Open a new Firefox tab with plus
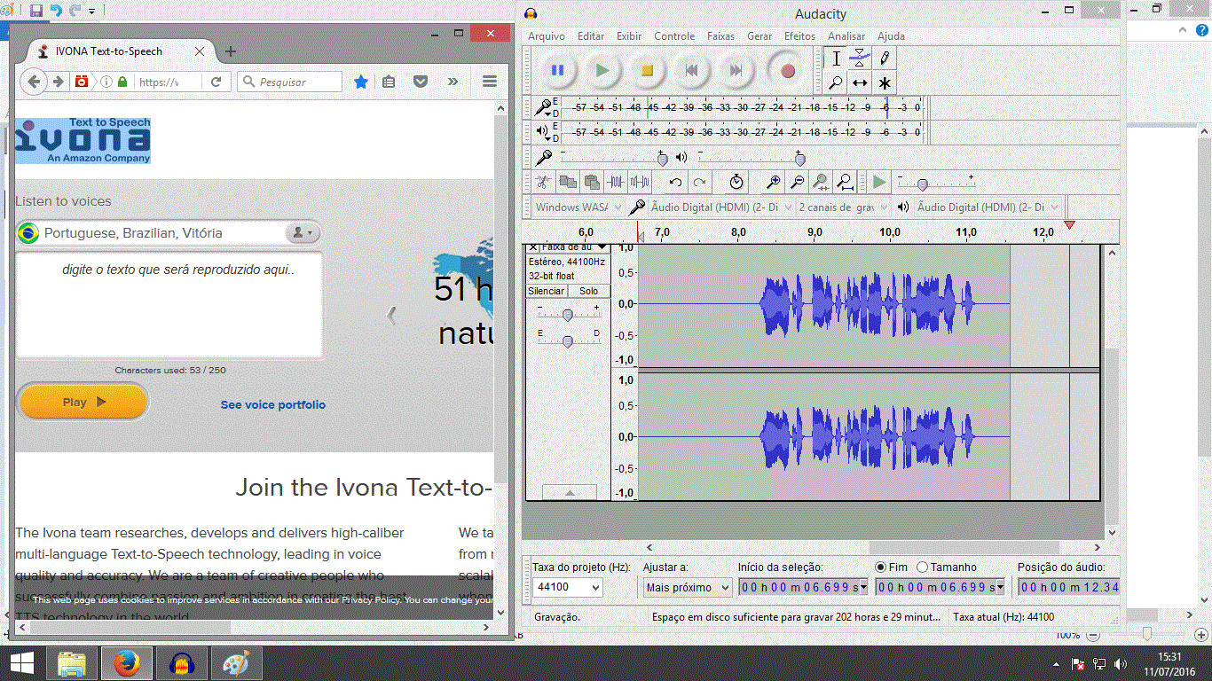 click(x=231, y=51)
